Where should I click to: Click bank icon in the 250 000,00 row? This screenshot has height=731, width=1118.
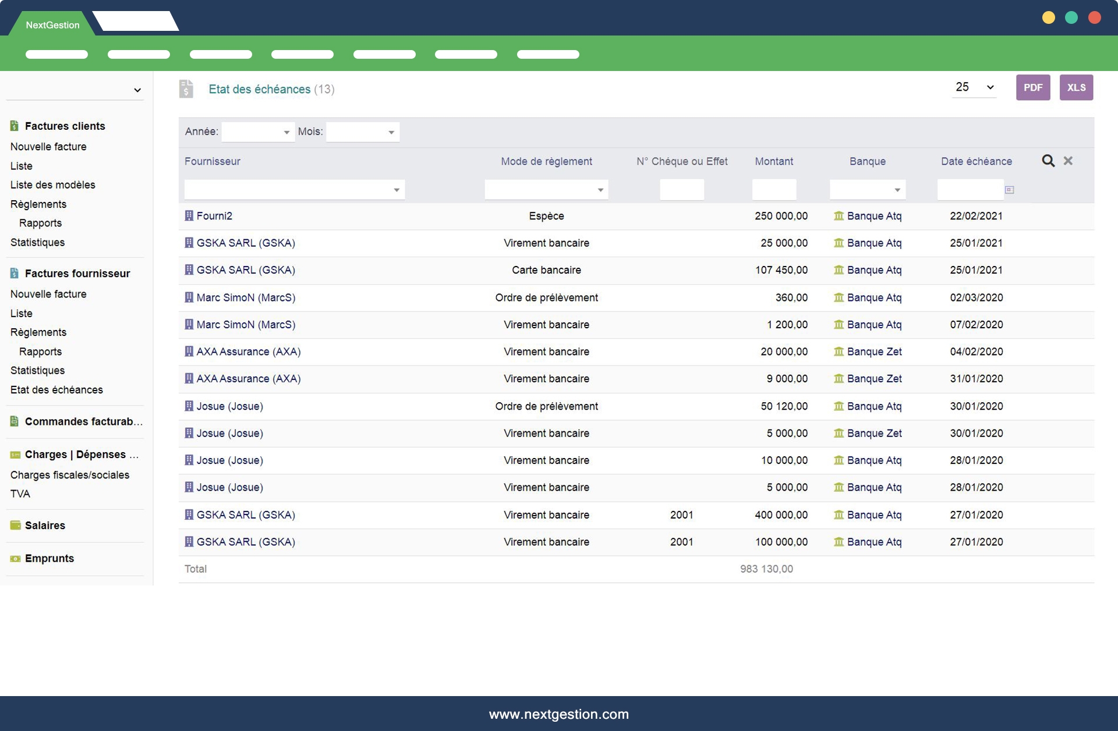pyautogui.click(x=838, y=216)
